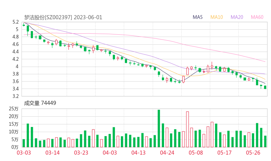Image resolution: width=271 pixels, height=161 pixels.
Task: Click the 3.6 price axis label
Action: (x=15, y=81)
